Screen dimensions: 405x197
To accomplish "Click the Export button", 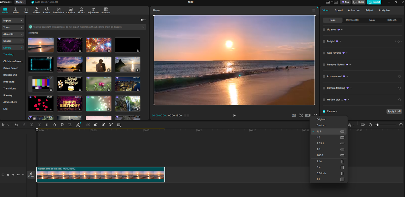I will pos(374,2).
